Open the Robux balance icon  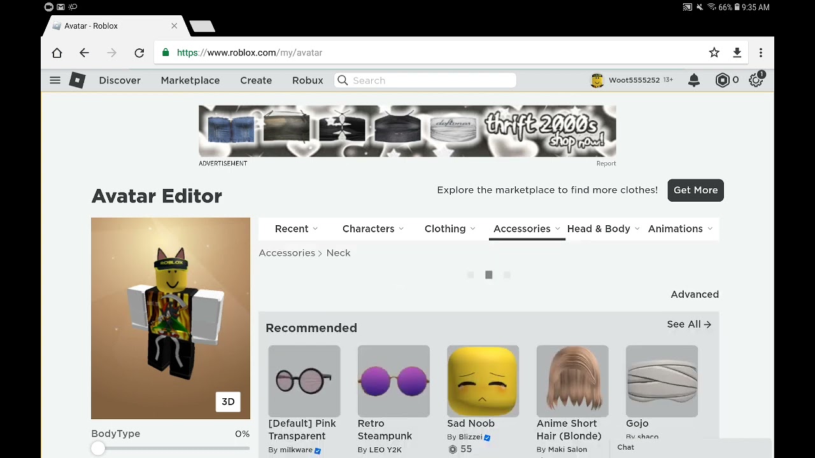point(722,80)
